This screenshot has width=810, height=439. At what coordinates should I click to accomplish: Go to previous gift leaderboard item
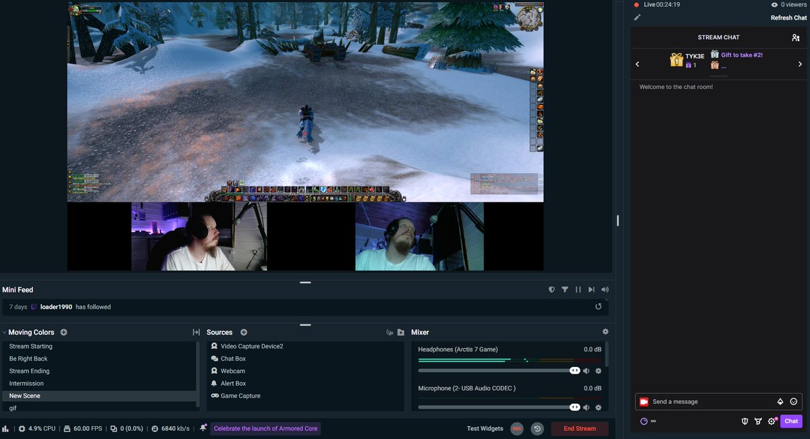[x=638, y=64]
